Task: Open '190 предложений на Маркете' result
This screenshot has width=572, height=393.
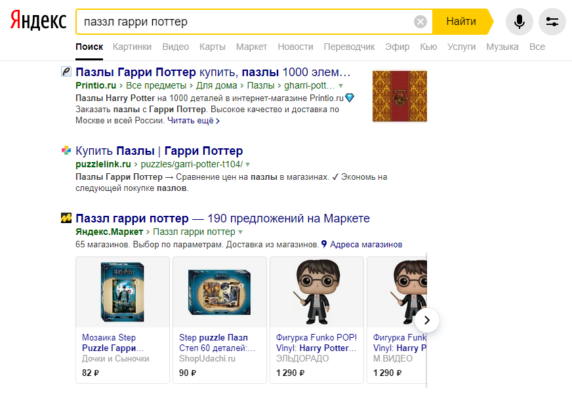Action: pyautogui.click(x=222, y=218)
